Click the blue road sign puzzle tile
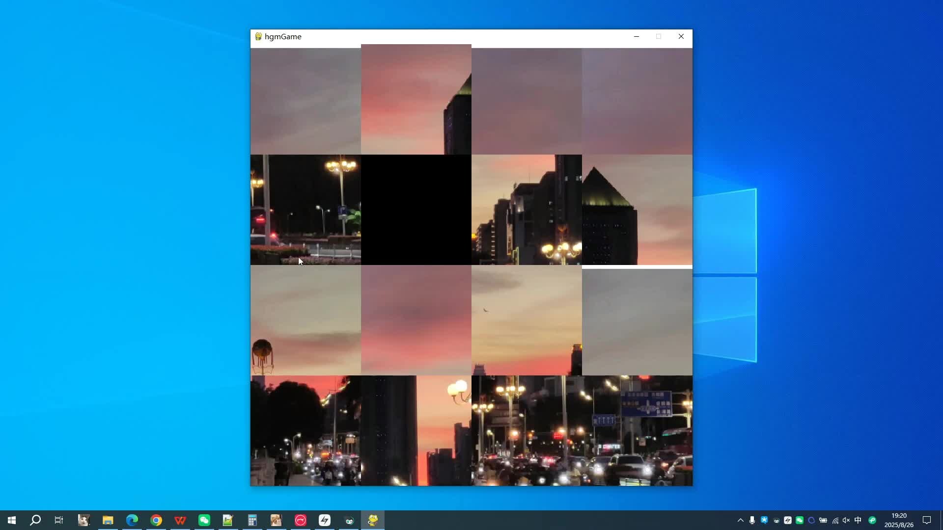943x530 pixels. pos(637,430)
